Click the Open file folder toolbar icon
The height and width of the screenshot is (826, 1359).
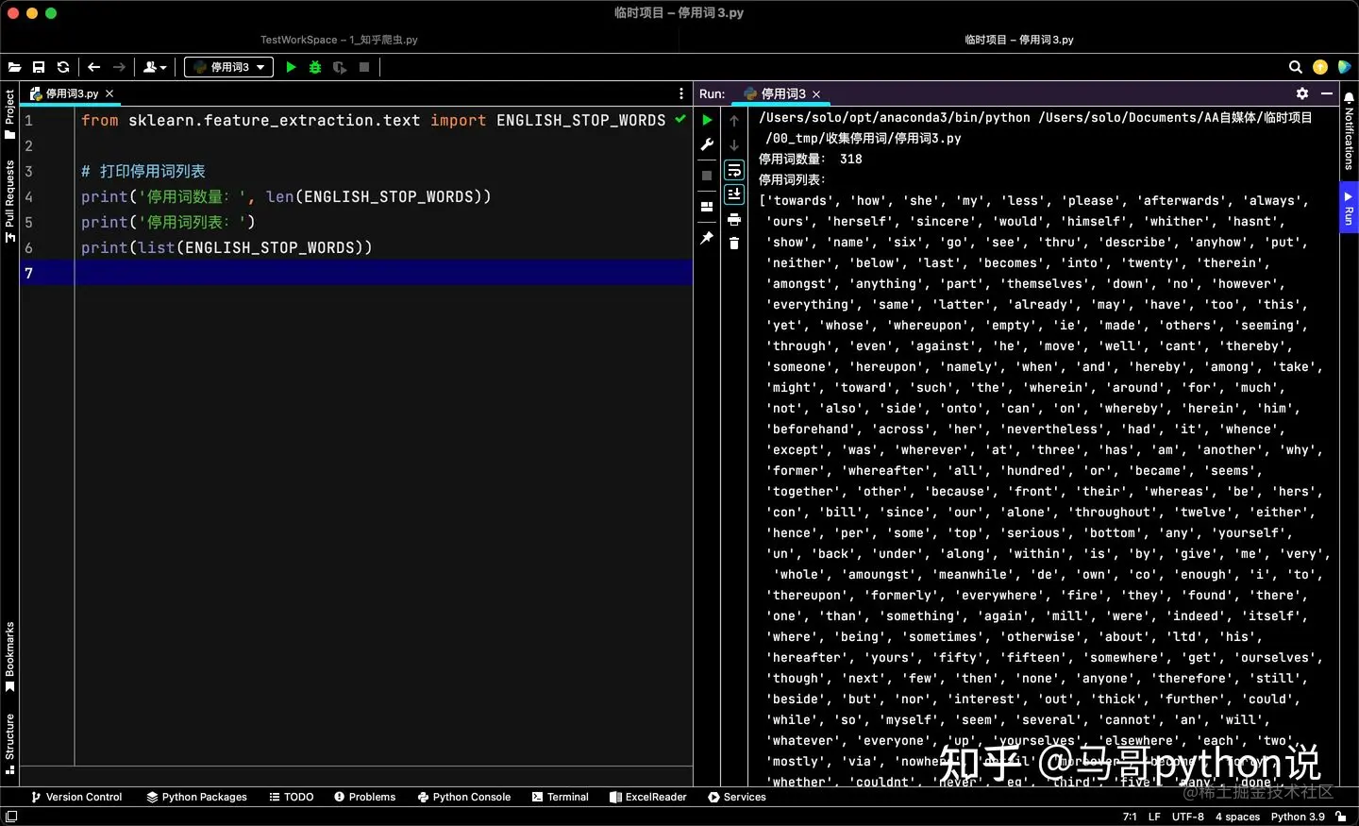point(14,67)
